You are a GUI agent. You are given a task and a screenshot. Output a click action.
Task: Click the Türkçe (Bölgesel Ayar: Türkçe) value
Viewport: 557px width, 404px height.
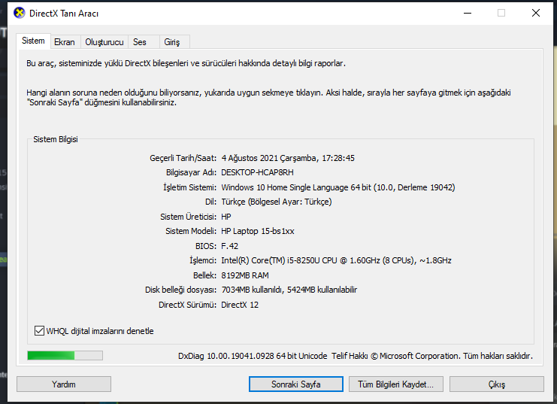(277, 202)
